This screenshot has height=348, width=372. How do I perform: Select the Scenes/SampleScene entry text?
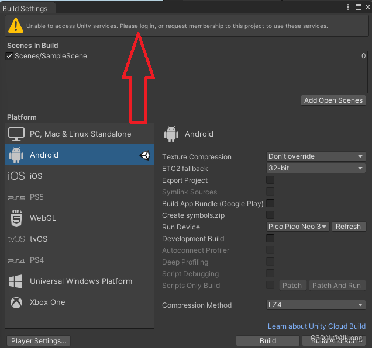tap(51, 56)
